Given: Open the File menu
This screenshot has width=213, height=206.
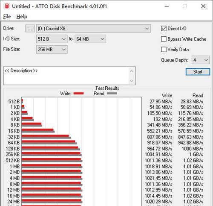Looking at the screenshot, I should point(7,17).
